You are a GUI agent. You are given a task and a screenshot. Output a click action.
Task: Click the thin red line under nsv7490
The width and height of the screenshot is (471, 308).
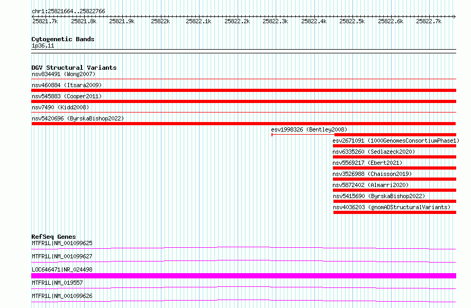click(x=243, y=113)
